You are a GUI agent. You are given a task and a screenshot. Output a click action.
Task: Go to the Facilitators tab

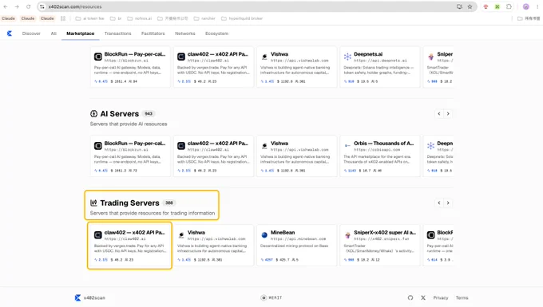tap(153, 33)
